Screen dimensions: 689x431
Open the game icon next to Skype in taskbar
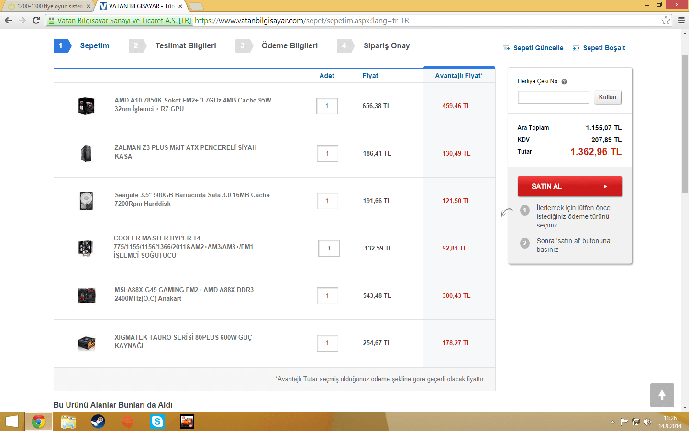pyautogui.click(x=187, y=421)
